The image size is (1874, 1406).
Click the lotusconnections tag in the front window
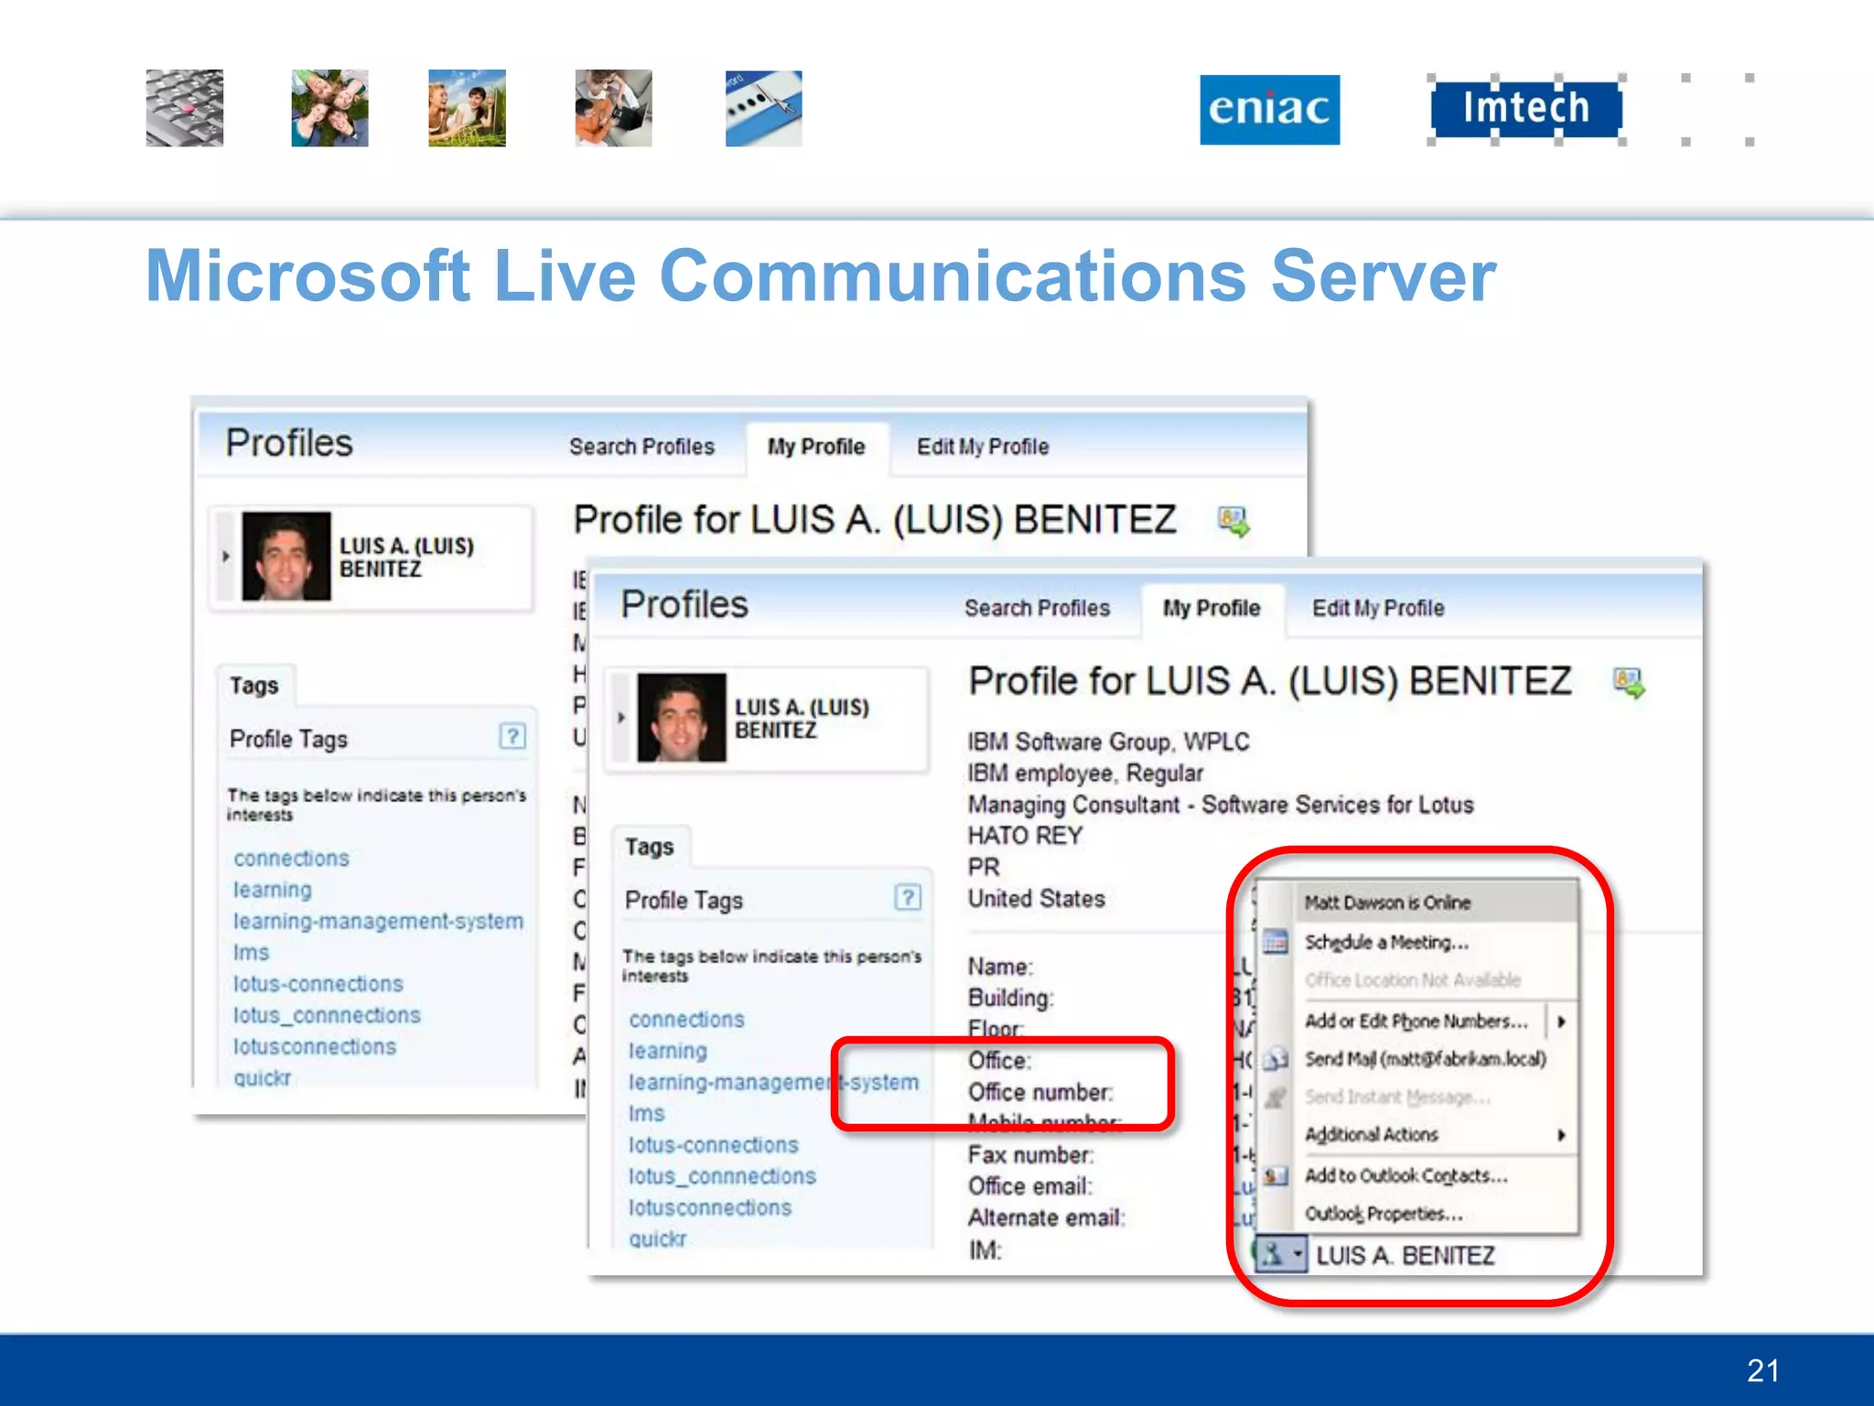pos(709,1208)
